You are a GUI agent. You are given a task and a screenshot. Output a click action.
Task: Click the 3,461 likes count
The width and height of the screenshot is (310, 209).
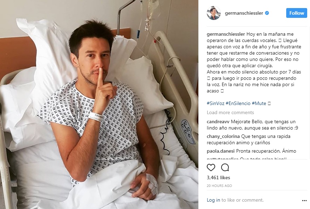pyautogui.click(x=218, y=177)
